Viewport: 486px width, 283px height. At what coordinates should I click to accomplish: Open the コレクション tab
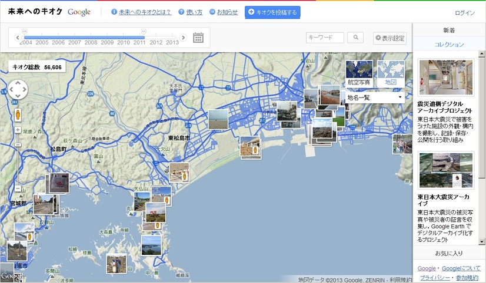coord(449,45)
